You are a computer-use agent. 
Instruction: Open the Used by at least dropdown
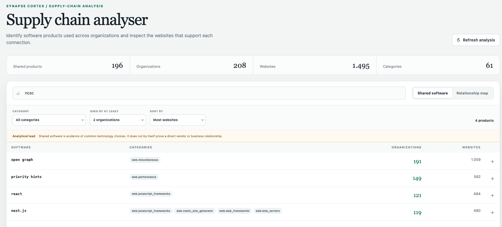pos(118,120)
